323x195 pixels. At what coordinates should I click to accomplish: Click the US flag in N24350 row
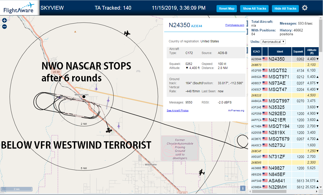[x=265, y=59]
